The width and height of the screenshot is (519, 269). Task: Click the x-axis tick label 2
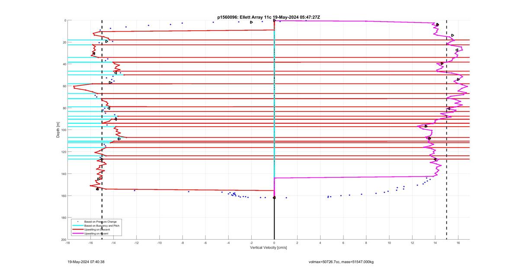297,243
